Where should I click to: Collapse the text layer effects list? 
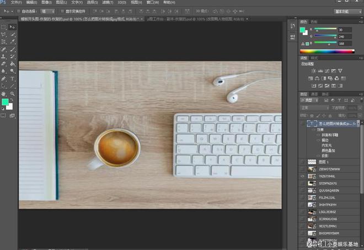358,124
